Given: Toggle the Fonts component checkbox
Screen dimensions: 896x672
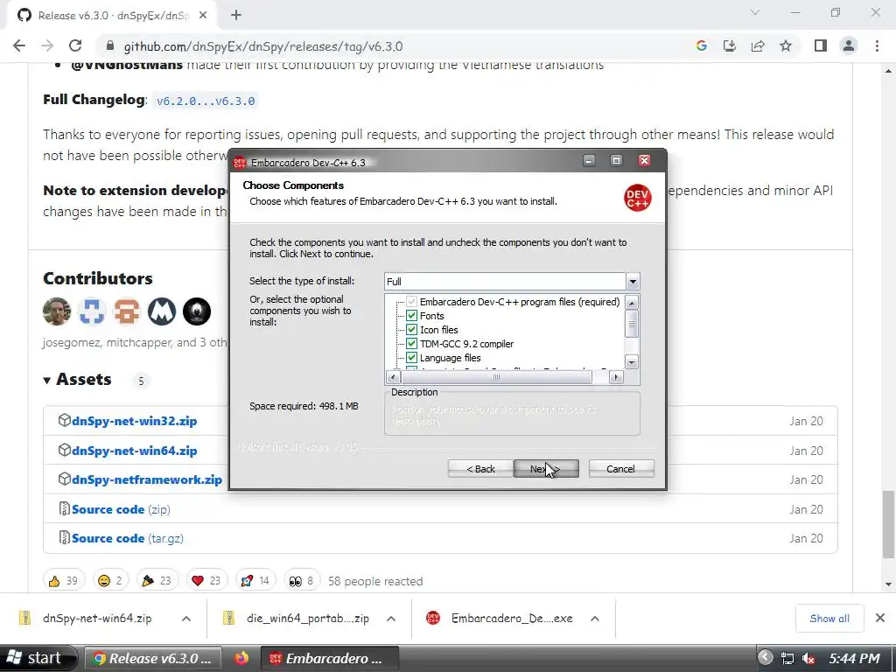Looking at the screenshot, I should point(411,315).
